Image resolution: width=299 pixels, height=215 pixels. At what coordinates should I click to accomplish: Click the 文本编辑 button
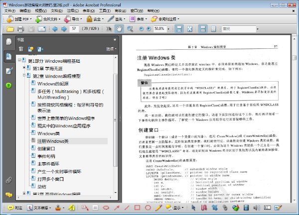click(39, 208)
